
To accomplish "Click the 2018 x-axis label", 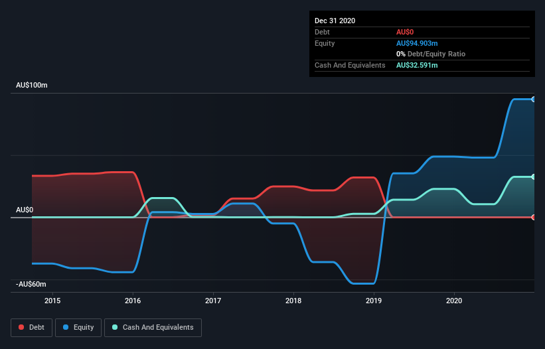I will pyautogui.click(x=293, y=301).
